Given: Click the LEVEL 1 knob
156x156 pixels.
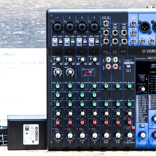Looking at the screenshot, I should click(x=58, y=135).
